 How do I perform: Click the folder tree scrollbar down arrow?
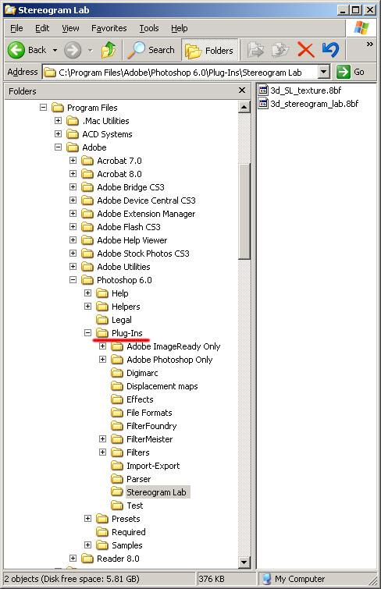click(244, 562)
